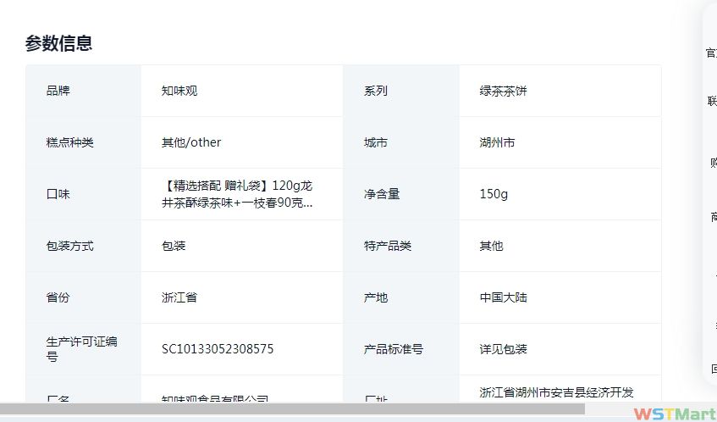Click the 包装方式 label cell

coord(70,246)
